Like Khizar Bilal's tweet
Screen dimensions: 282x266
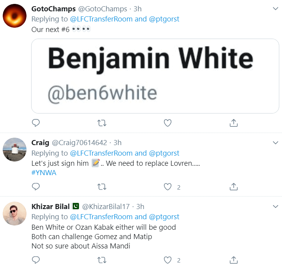(167, 260)
